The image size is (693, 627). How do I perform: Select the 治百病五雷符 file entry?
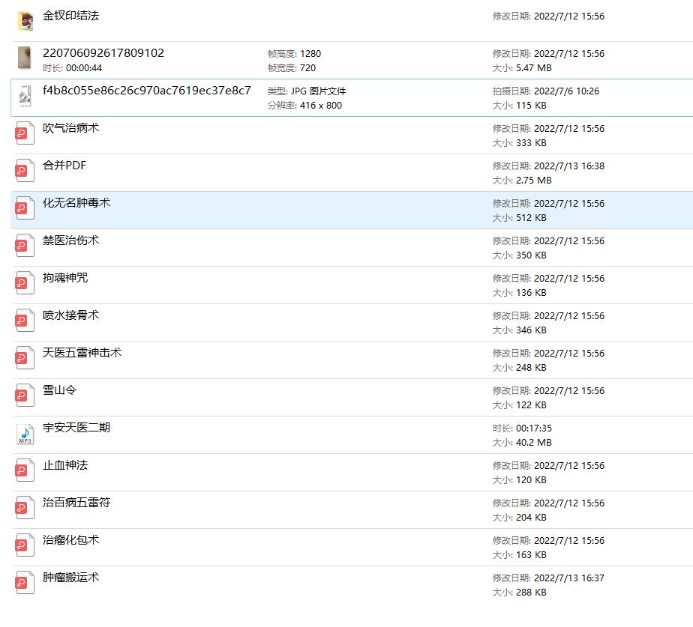[x=76, y=503]
